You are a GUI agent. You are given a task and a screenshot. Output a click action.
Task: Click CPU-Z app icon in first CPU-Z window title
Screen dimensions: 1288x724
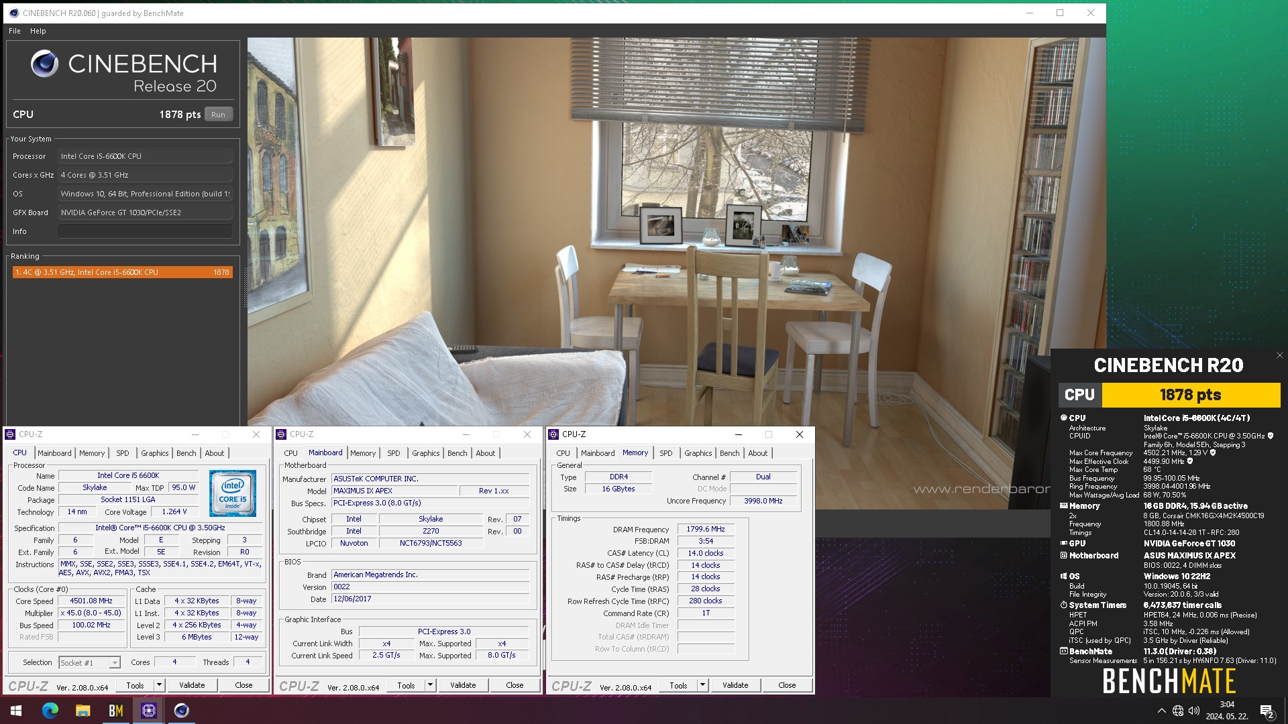tap(11, 434)
